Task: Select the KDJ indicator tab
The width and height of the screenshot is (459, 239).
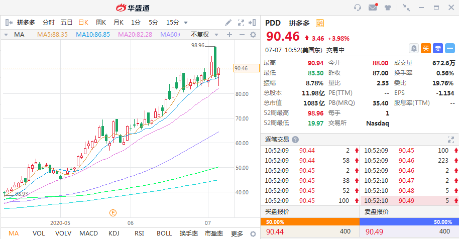Action: [x=114, y=233]
